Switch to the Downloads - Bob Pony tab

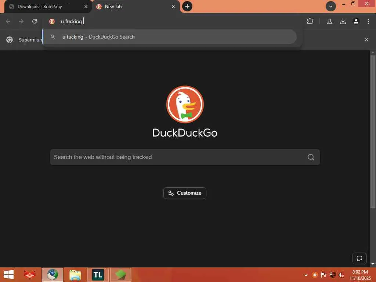48,7
